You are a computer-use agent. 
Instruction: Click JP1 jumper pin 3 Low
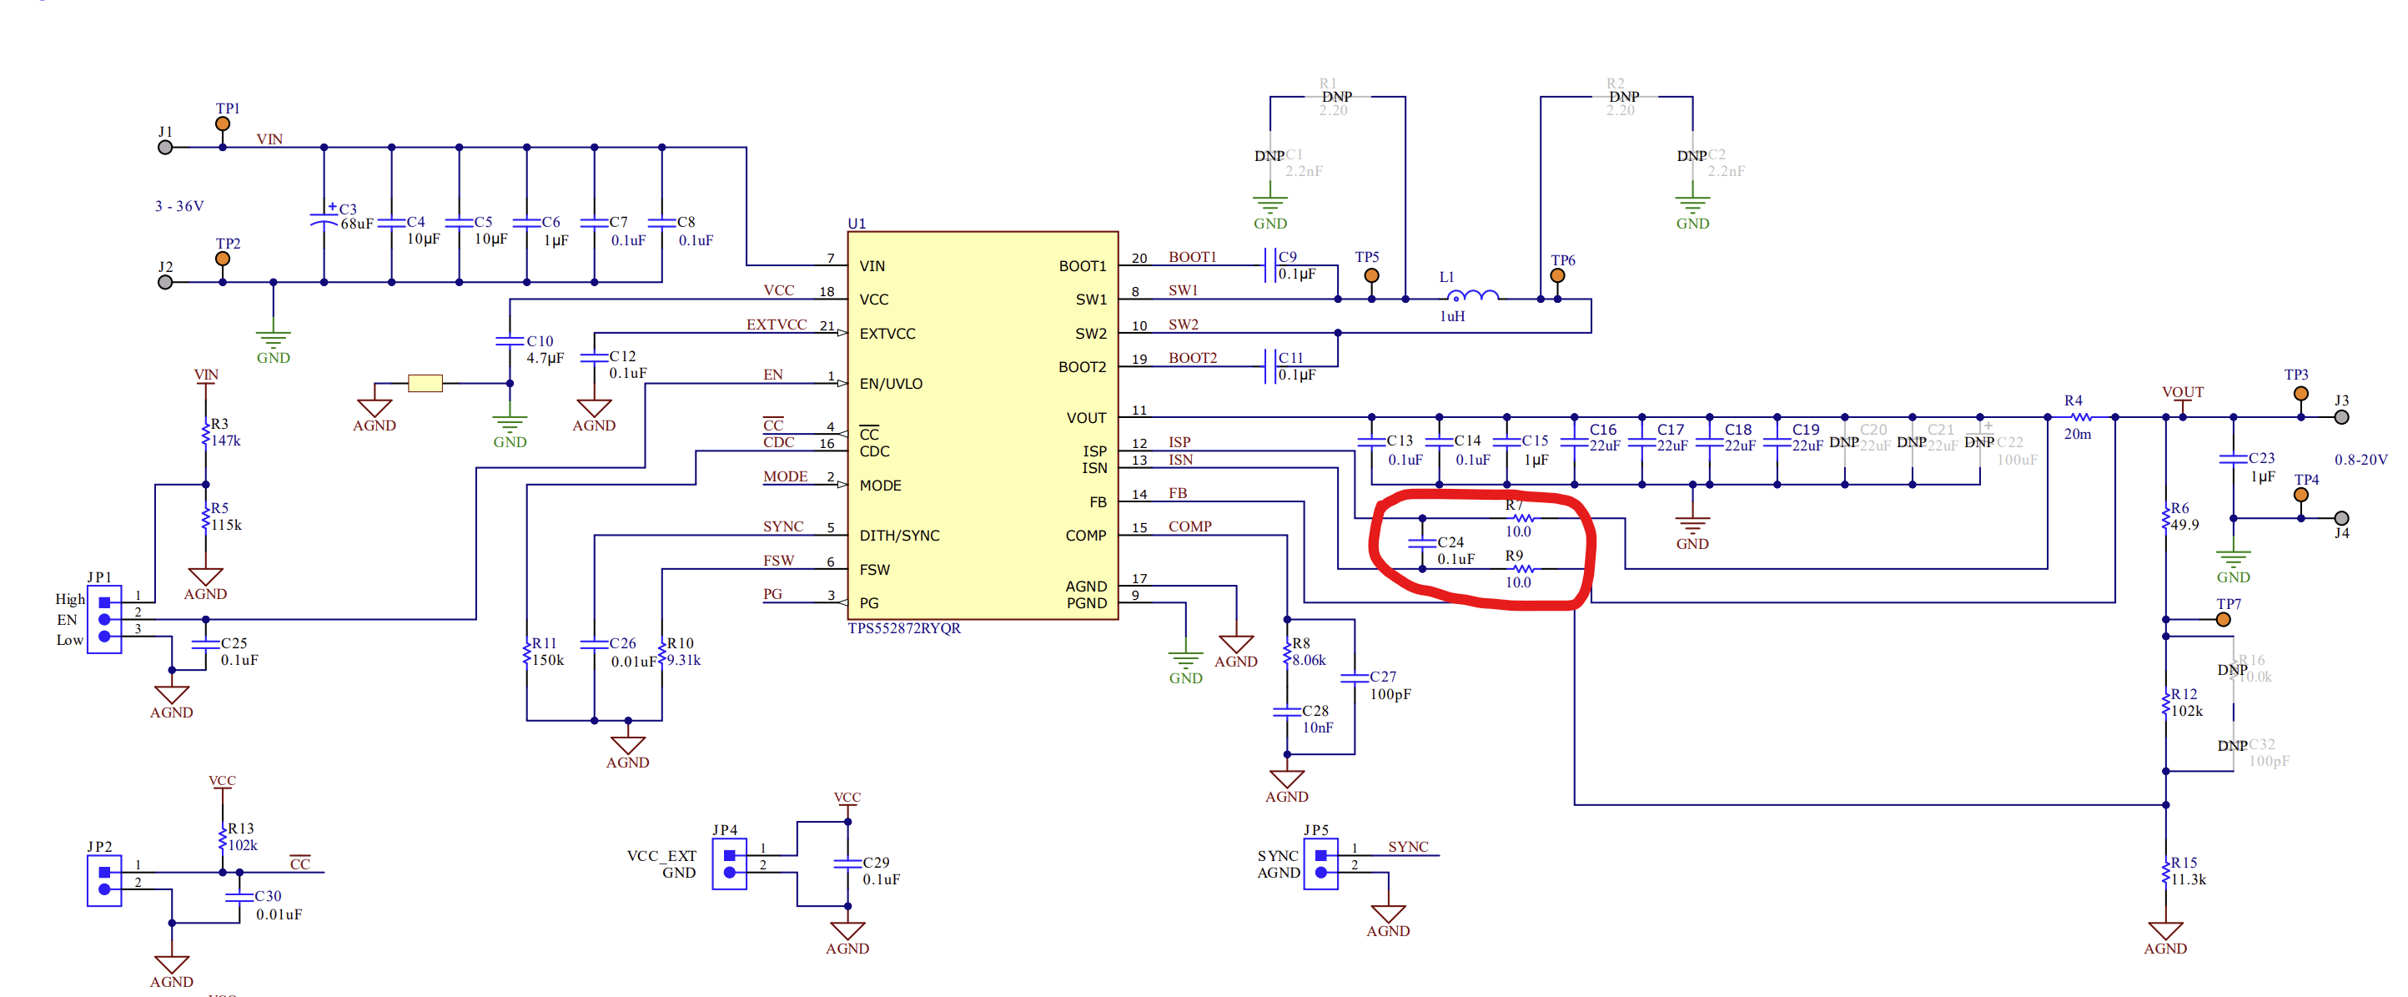(105, 637)
